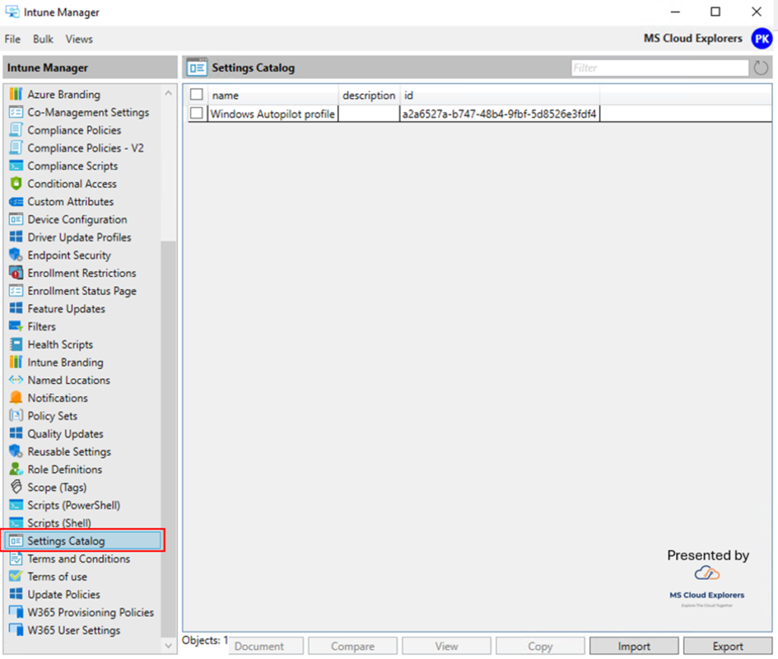Image resolution: width=778 pixels, height=659 pixels.
Task: Click the Device Configuration icon
Action: click(x=16, y=219)
